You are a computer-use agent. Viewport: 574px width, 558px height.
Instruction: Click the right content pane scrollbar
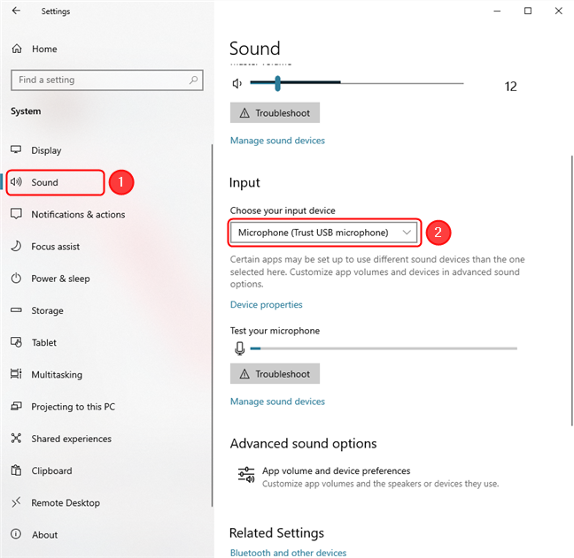(572, 291)
